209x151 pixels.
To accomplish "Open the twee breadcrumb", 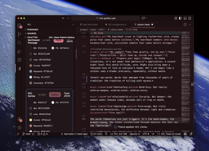I will click(93, 30).
